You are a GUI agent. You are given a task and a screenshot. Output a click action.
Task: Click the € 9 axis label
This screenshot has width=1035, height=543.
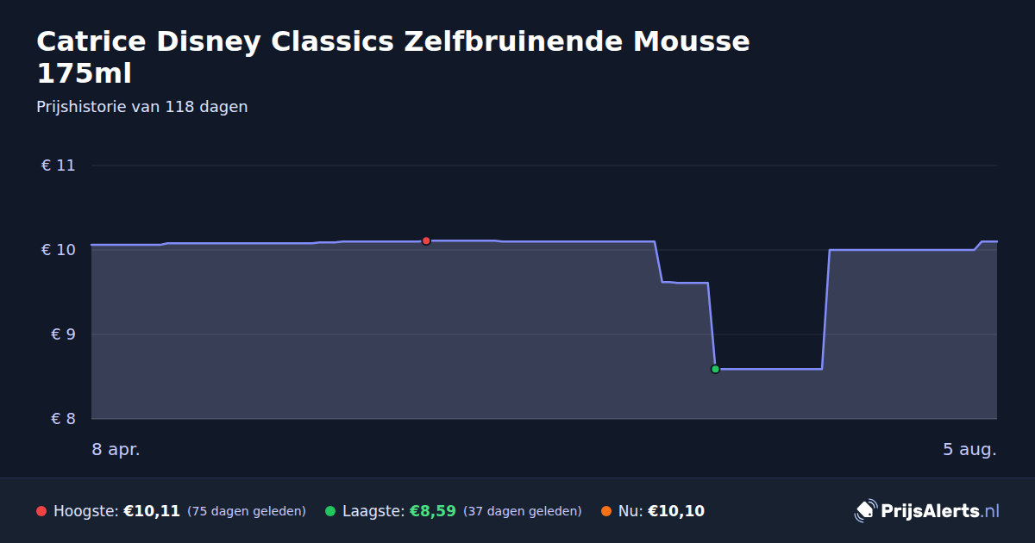pyautogui.click(x=63, y=334)
